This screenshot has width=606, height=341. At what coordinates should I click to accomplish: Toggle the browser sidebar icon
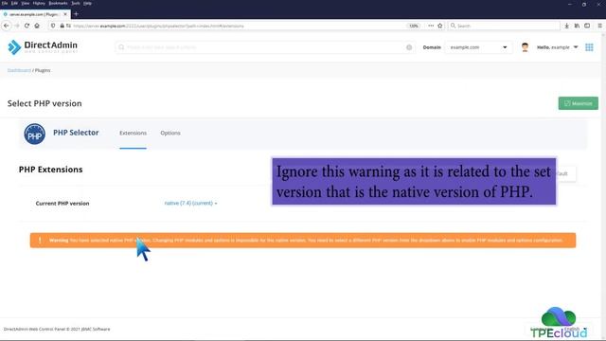click(x=587, y=26)
